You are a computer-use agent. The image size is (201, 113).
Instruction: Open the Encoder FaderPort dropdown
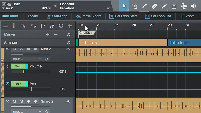(108, 8)
